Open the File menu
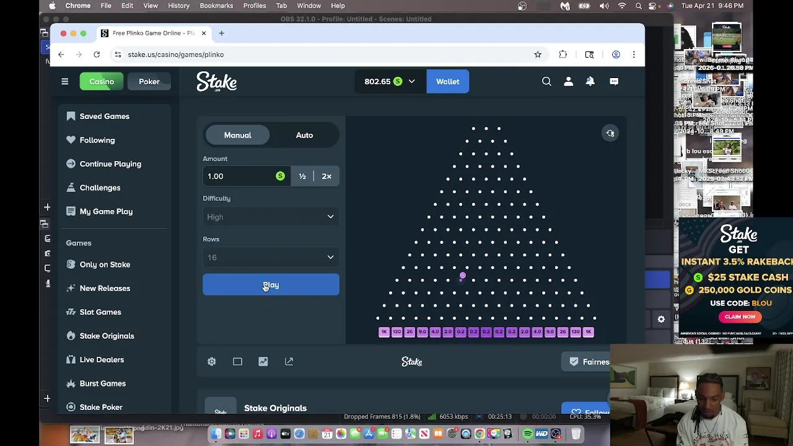This screenshot has width=793, height=446. (x=106, y=6)
